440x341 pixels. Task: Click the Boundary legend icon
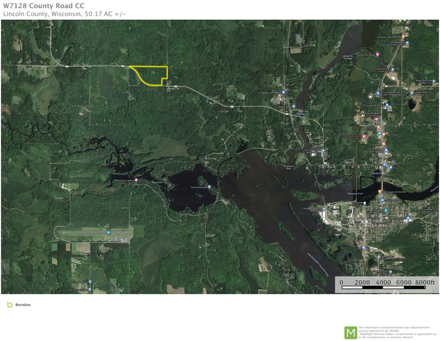click(x=10, y=304)
